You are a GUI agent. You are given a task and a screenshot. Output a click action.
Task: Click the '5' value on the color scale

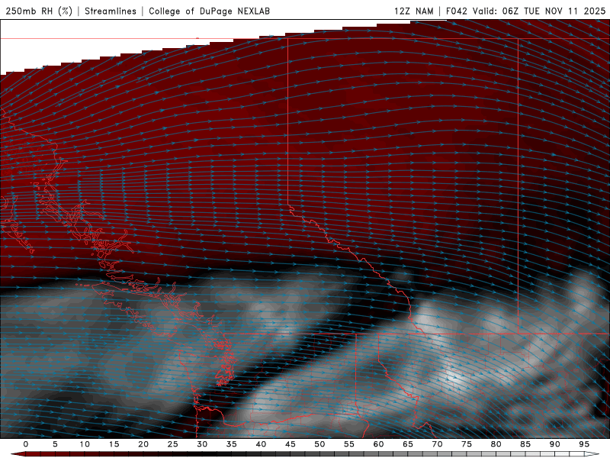click(x=55, y=444)
